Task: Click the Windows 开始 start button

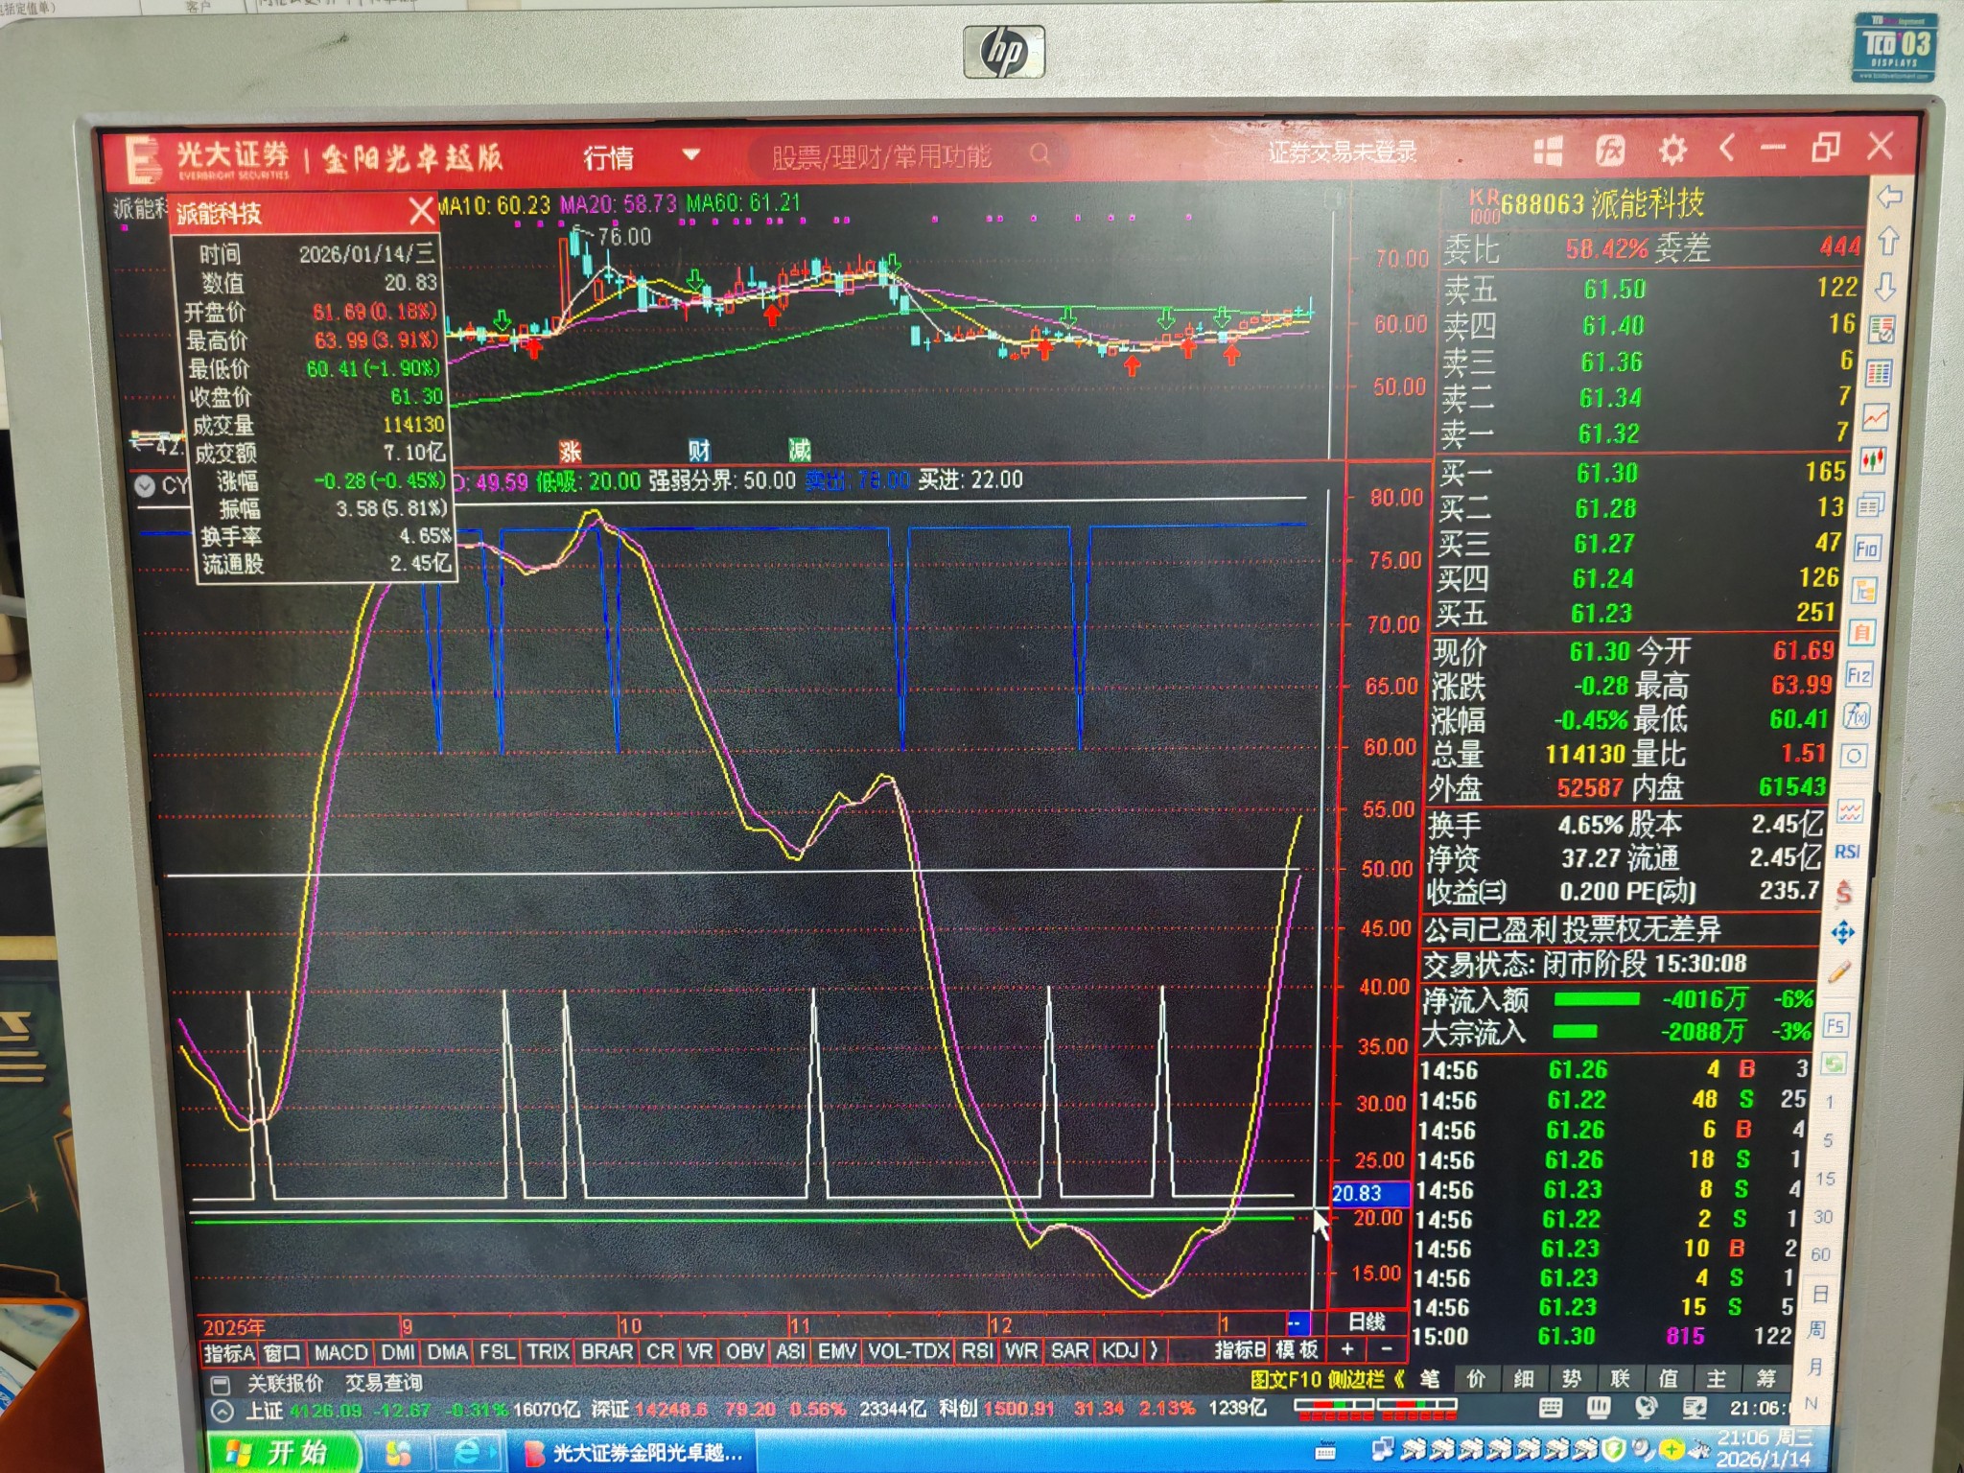Action: coord(280,1453)
